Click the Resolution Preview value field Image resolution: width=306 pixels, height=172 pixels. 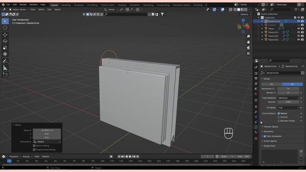288,89
